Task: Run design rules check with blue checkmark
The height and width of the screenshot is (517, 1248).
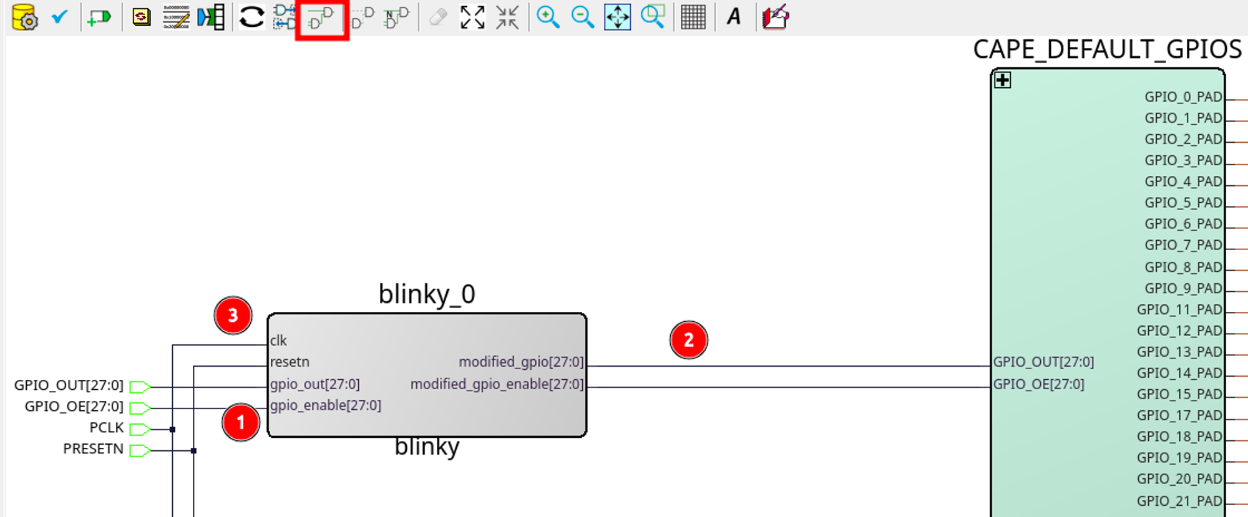Action: click(59, 17)
